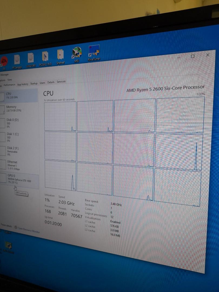Screen dimensions: 219x292
Task: Select the Ethernet performance item
Action: [19, 165]
